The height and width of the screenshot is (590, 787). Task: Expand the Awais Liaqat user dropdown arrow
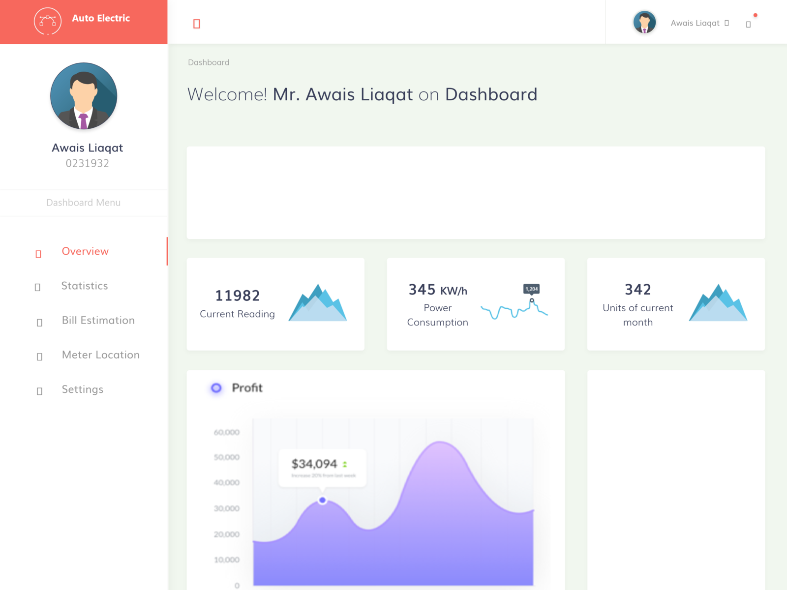(x=726, y=23)
